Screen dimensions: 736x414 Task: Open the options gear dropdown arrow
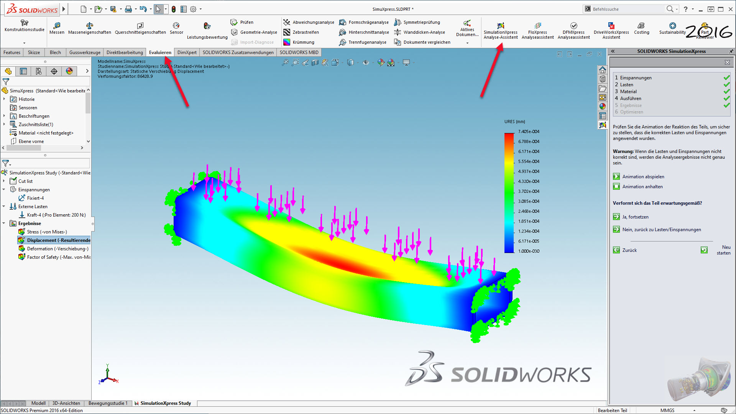point(200,9)
